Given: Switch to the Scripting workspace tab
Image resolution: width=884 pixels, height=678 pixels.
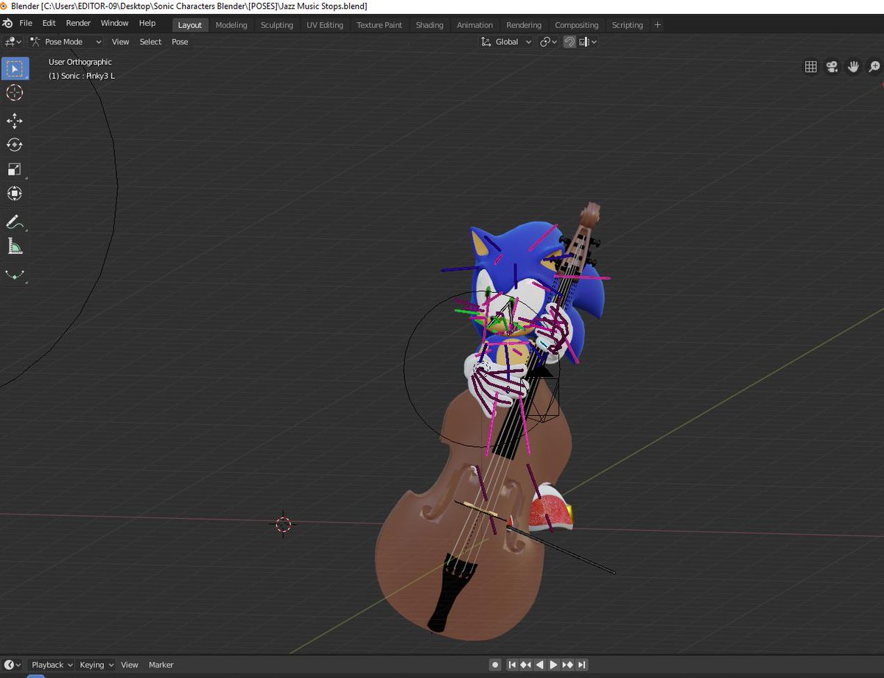Looking at the screenshot, I should pyautogui.click(x=628, y=25).
